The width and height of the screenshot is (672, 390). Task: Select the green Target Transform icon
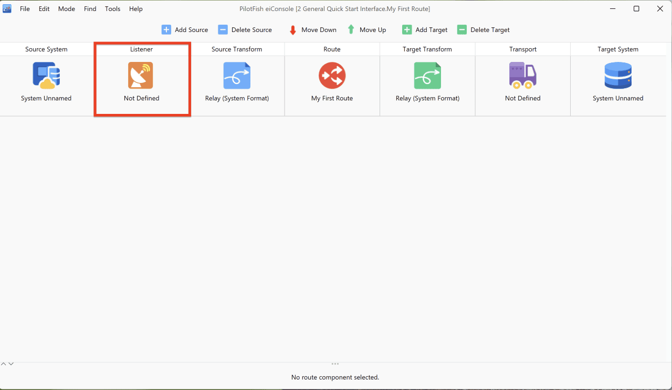[427, 76]
